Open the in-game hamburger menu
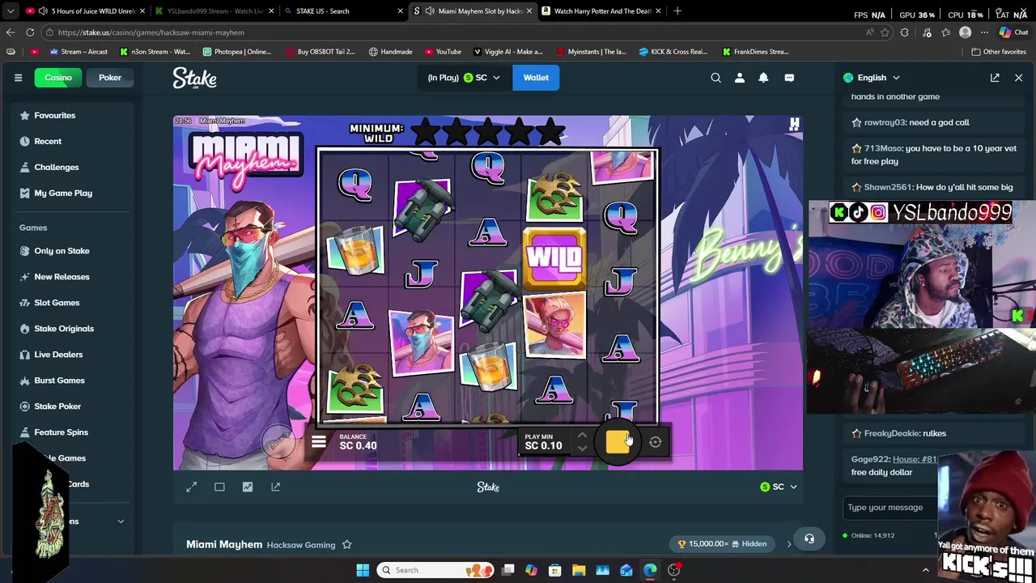Screen dimensions: 1036x583 click(319, 442)
